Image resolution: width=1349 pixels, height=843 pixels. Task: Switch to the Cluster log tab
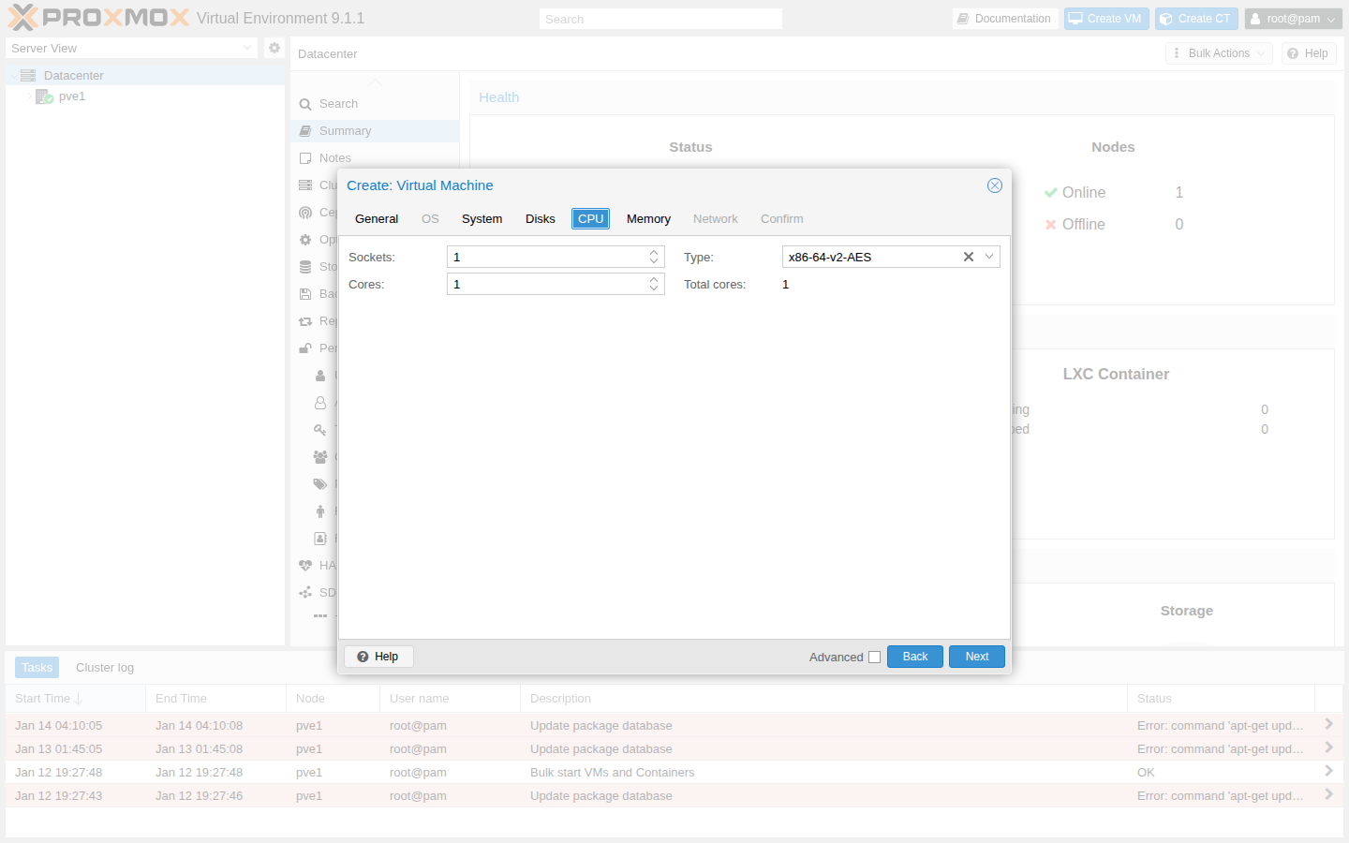(104, 667)
